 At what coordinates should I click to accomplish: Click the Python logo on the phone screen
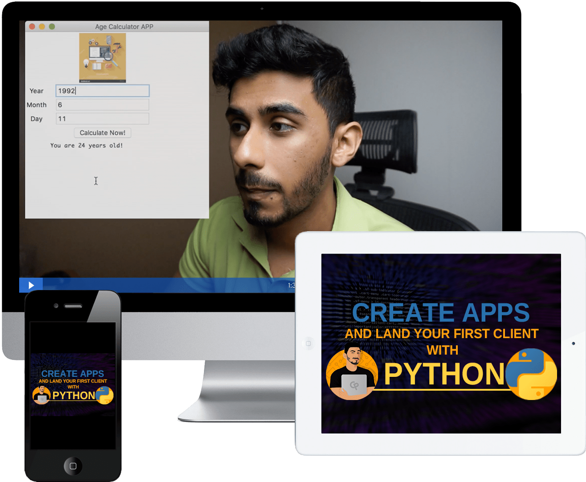[x=105, y=395]
